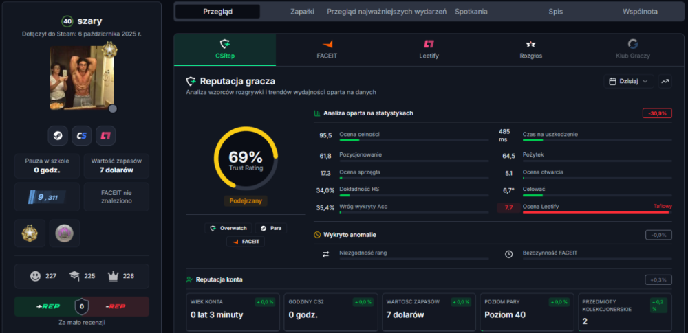
Task: Open Przegląd najważniejszych wydarzeń tab
Action: tap(387, 12)
